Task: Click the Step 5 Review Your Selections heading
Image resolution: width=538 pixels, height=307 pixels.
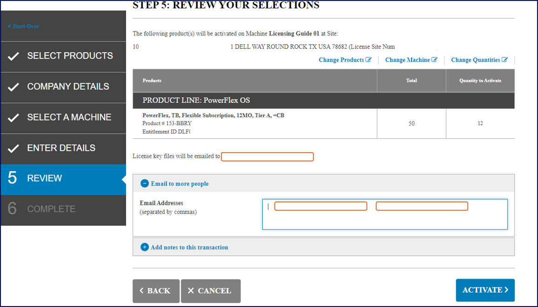Action: (x=226, y=5)
